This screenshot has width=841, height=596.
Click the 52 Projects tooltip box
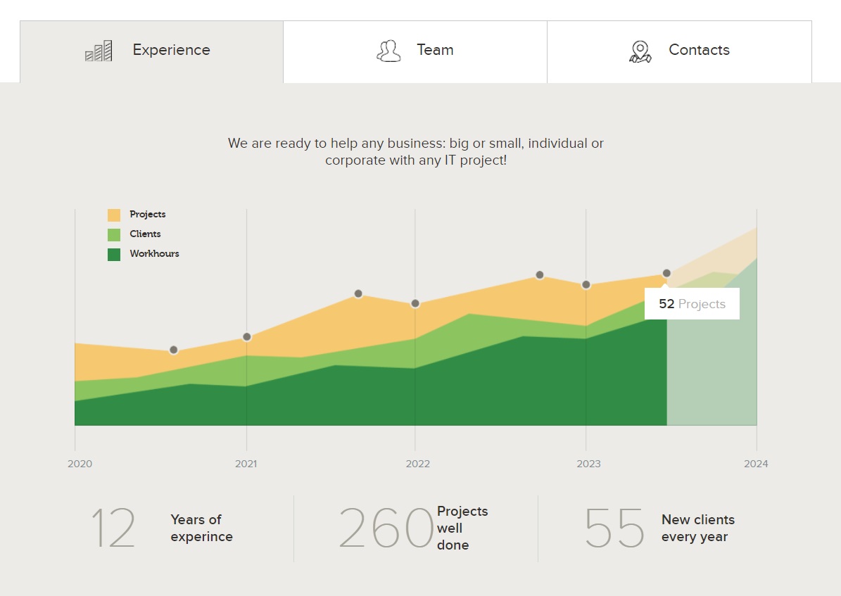coord(692,304)
